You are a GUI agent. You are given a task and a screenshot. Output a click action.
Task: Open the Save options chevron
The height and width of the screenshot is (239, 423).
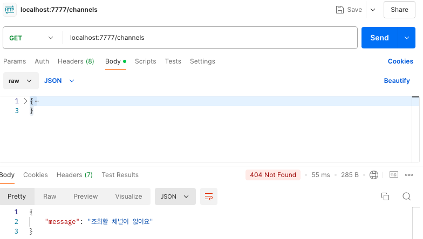point(373,10)
